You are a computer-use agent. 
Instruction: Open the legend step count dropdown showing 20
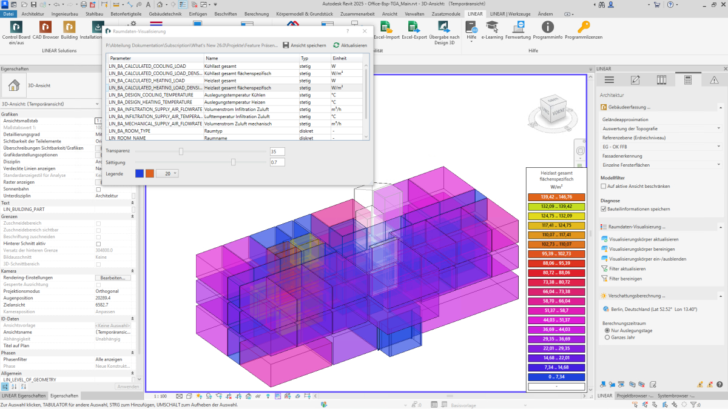click(x=167, y=173)
